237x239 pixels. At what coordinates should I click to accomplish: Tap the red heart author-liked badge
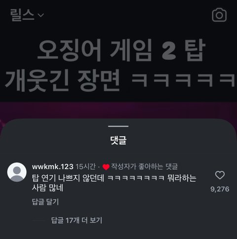coord(106,167)
